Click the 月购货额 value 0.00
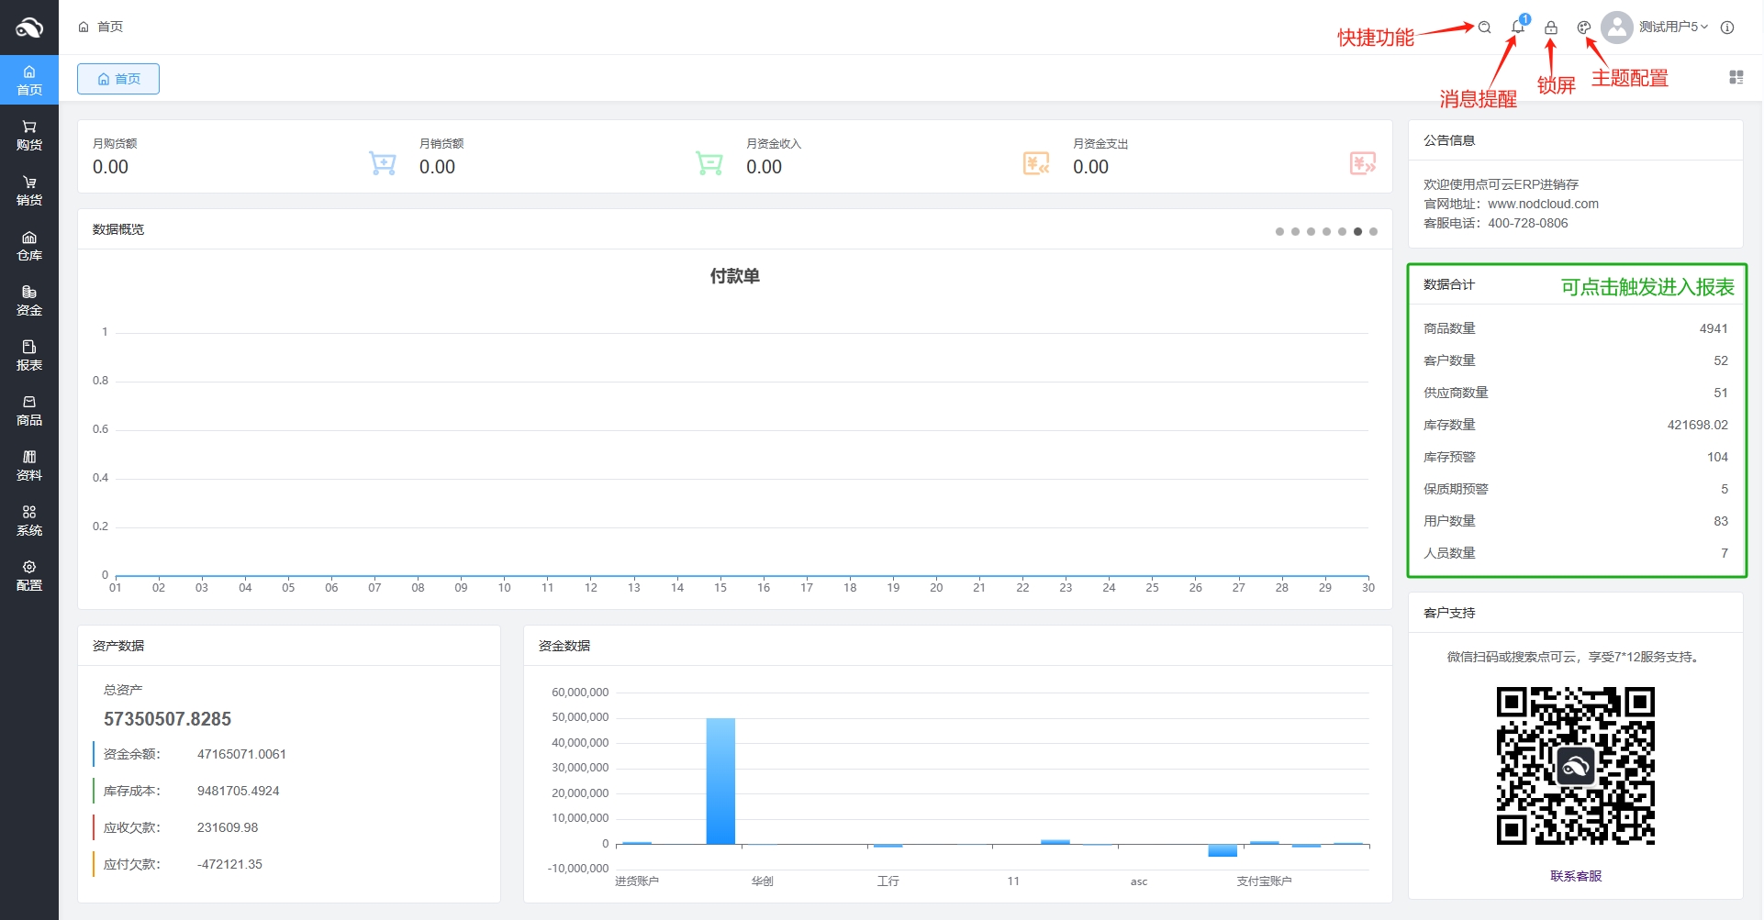This screenshot has width=1764, height=920. pos(110,167)
